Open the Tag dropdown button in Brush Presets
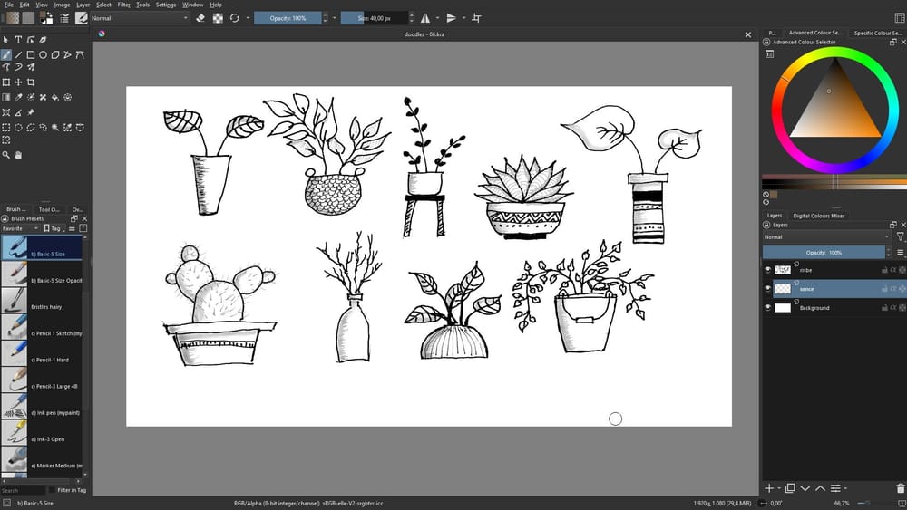Viewport: 907px width, 510px height. (55, 228)
